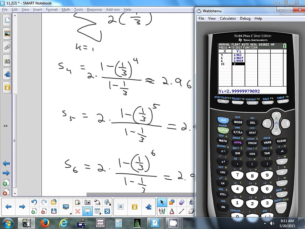Screen dimensions: 305x229
Task: Click the Save floppy disk icon
Action: [x=54, y=211]
